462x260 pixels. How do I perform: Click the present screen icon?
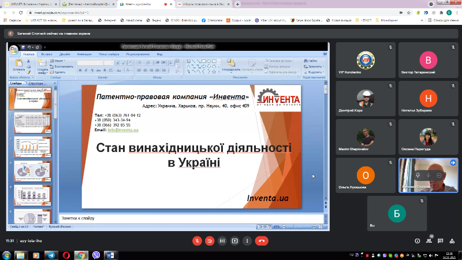(x=235, y=240)
